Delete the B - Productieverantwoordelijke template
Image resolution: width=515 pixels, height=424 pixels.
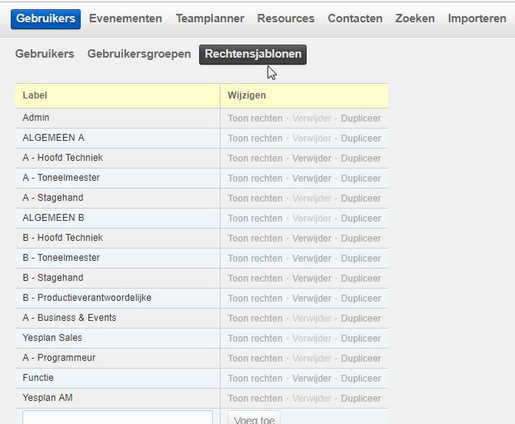click(312, 299)
